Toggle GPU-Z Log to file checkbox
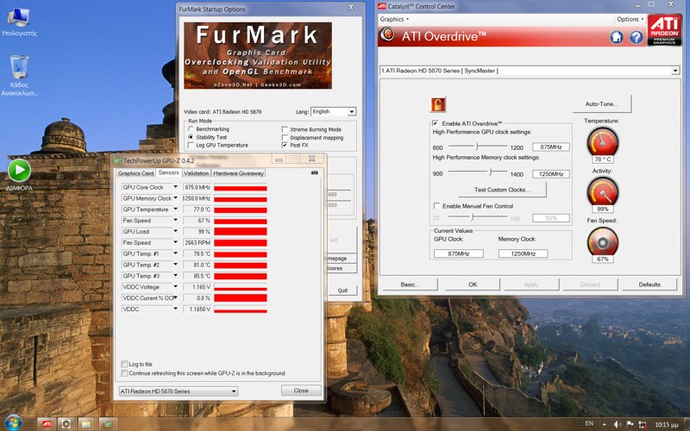Viewport: 690px width, 431px height. 124,364
